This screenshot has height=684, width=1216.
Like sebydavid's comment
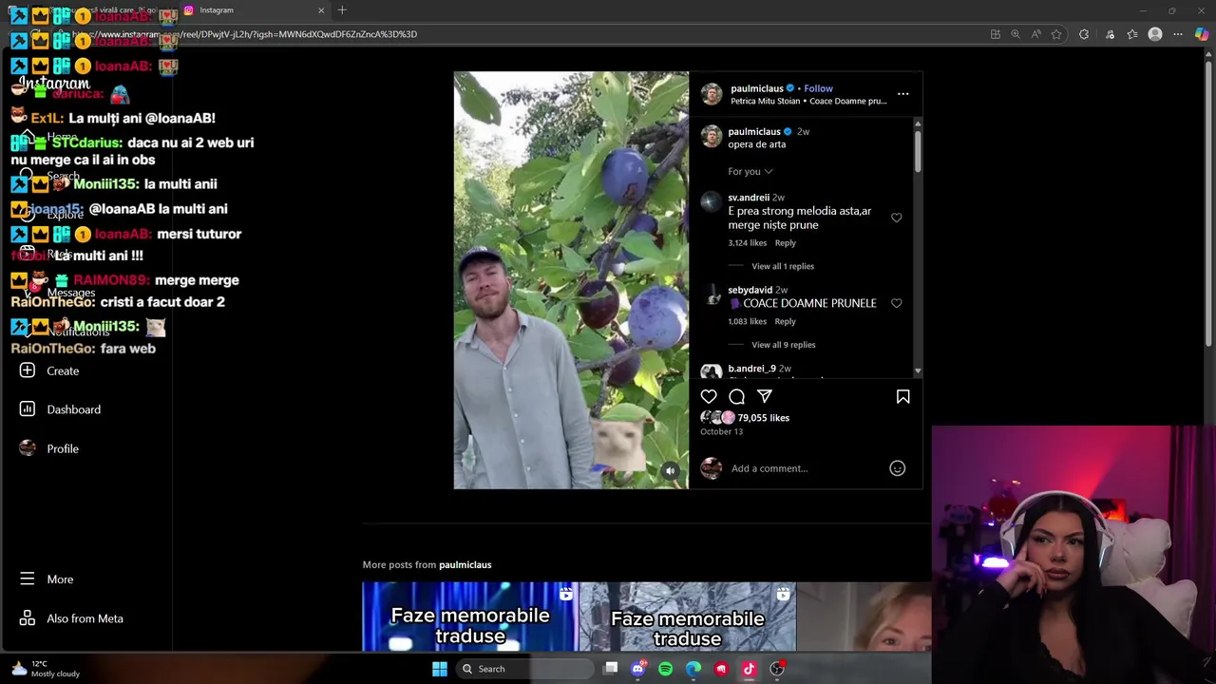(x=896, y=303)
